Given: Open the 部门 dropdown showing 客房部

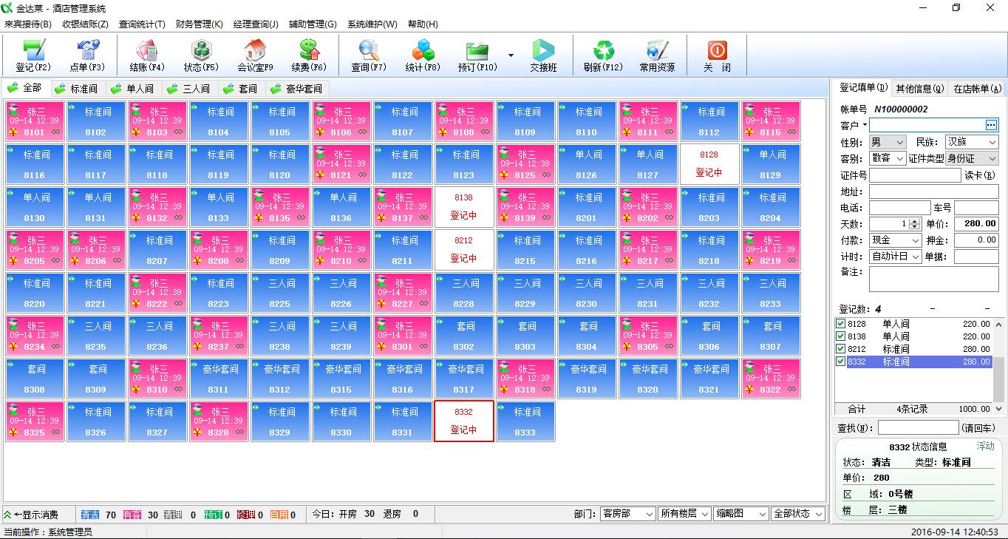Looking at the screenshot, I should 627,514.
